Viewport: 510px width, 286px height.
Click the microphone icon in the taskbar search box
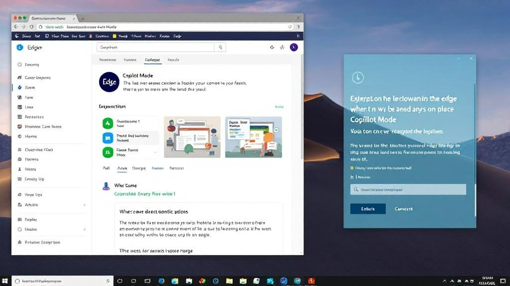[108, 281]
